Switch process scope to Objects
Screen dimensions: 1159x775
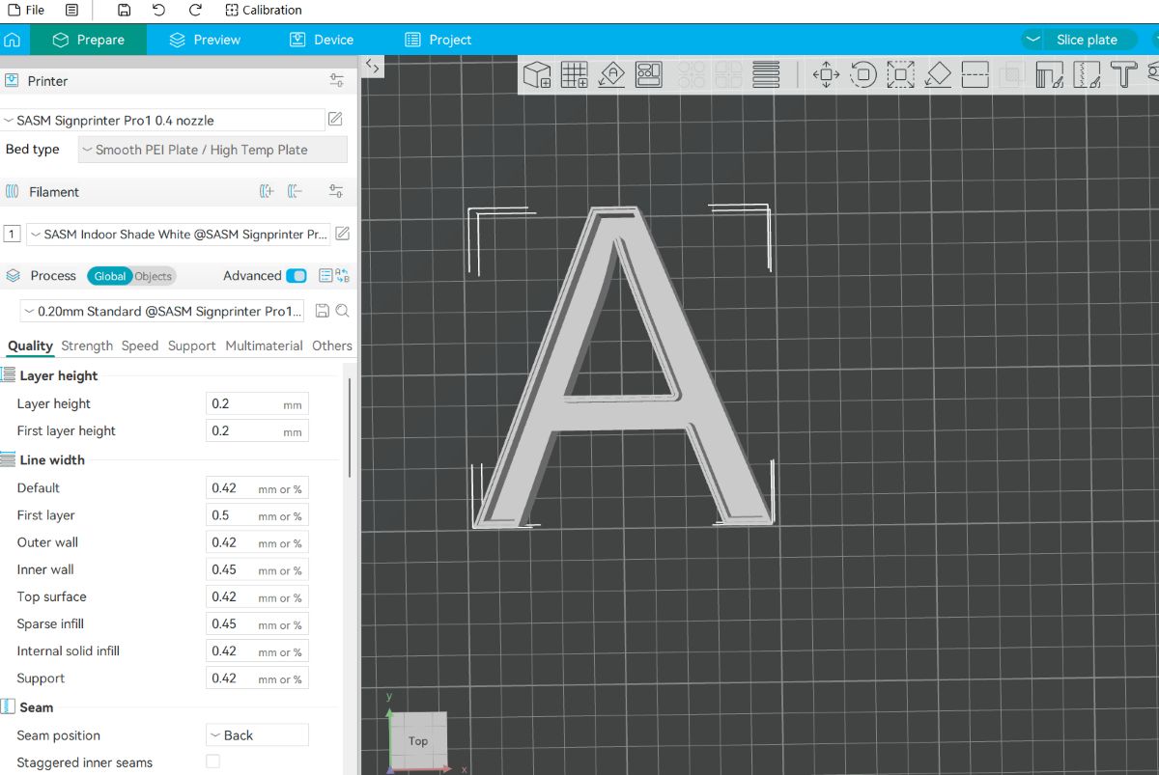tap(153, 276)
